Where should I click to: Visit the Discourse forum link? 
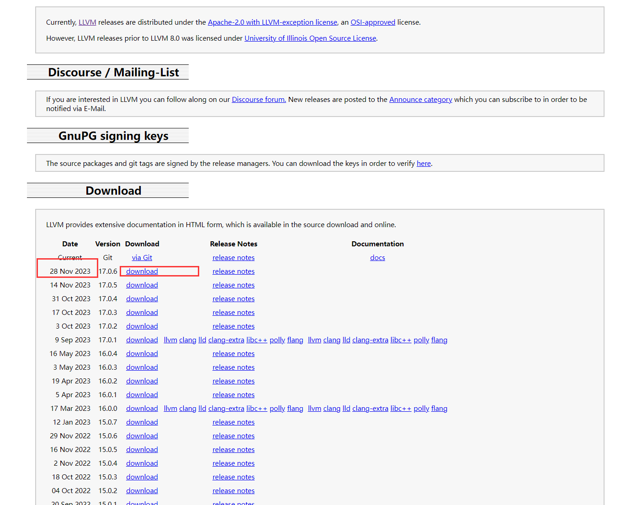259,100
